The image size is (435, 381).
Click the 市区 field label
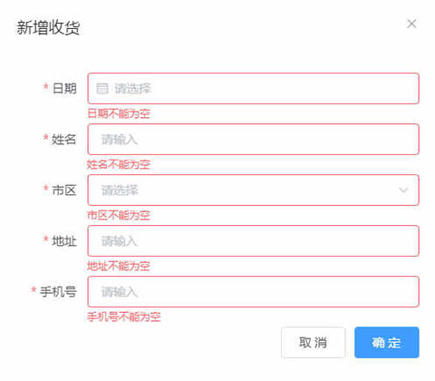(x=64, y=190)
